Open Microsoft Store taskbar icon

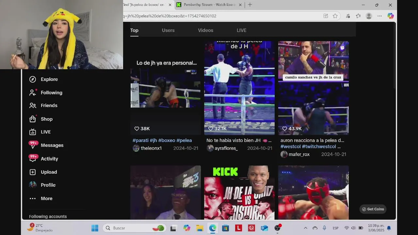pos(226,228)
